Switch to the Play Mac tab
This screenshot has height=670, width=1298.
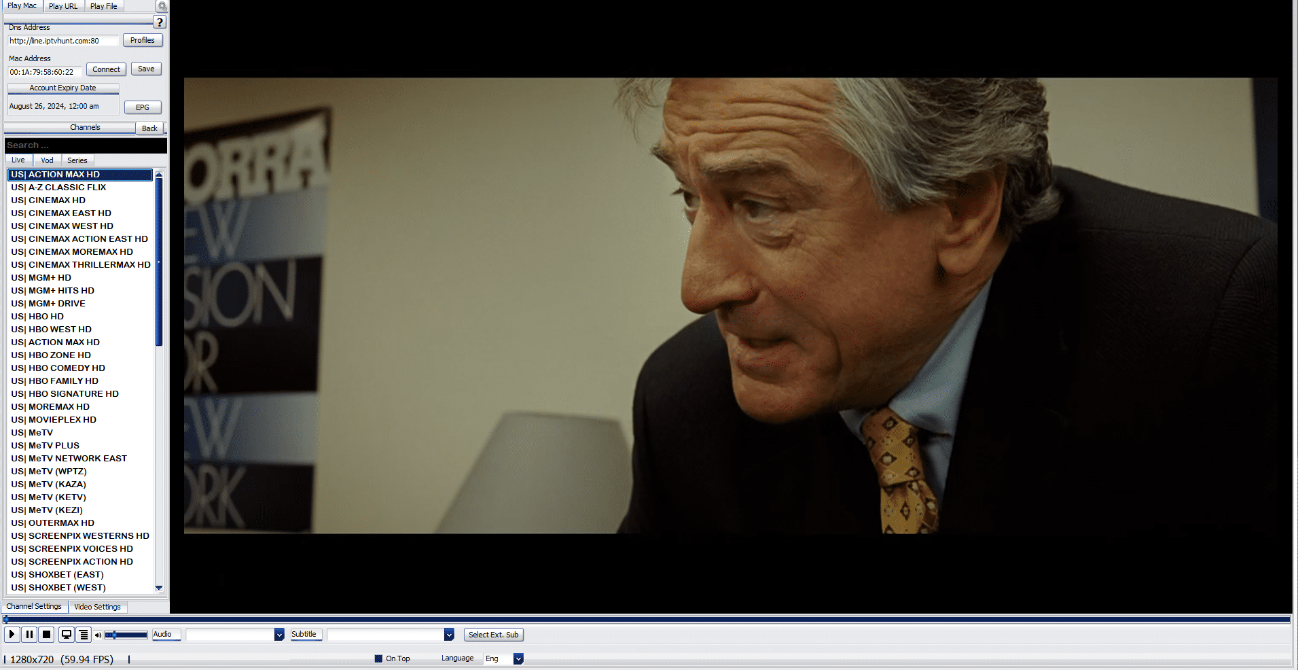[22, 6]
